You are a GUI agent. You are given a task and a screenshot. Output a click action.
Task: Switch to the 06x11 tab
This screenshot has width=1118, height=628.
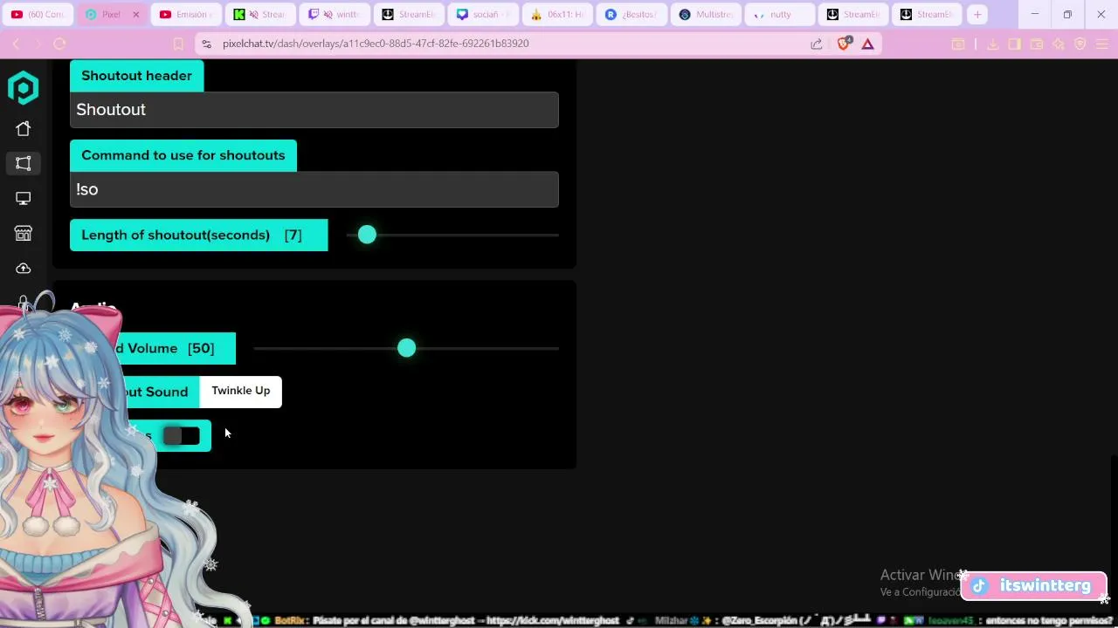tap(557, 14)
